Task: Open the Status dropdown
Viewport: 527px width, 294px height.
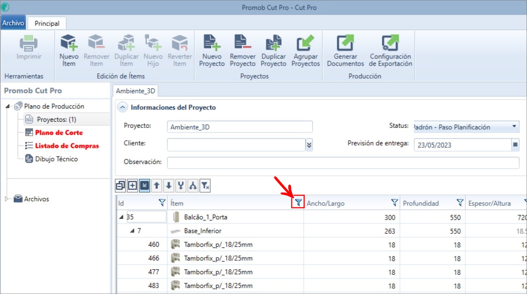Action: click(x=514, y=127)
